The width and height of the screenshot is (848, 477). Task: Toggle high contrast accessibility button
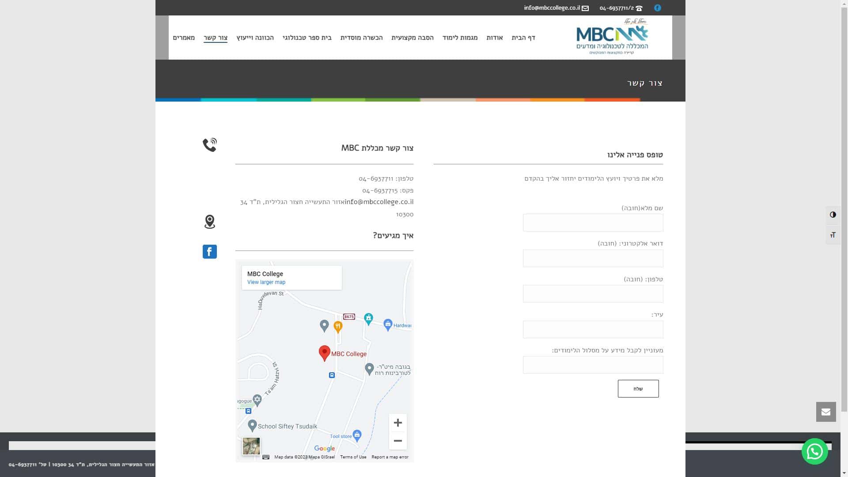click(x=833, y=215)
